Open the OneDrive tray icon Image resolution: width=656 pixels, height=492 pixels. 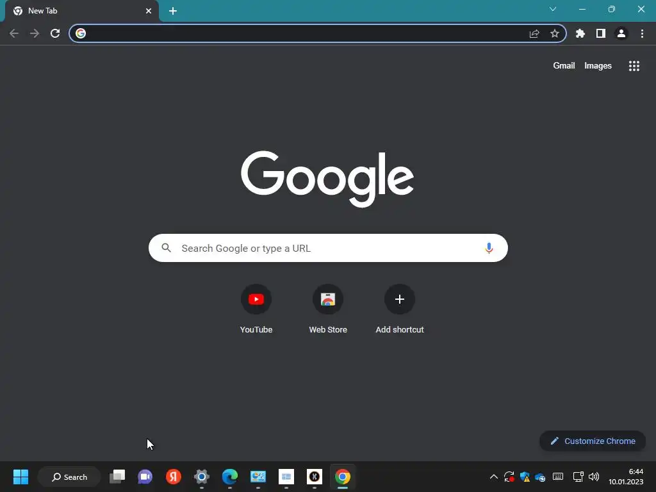[540, 477]
